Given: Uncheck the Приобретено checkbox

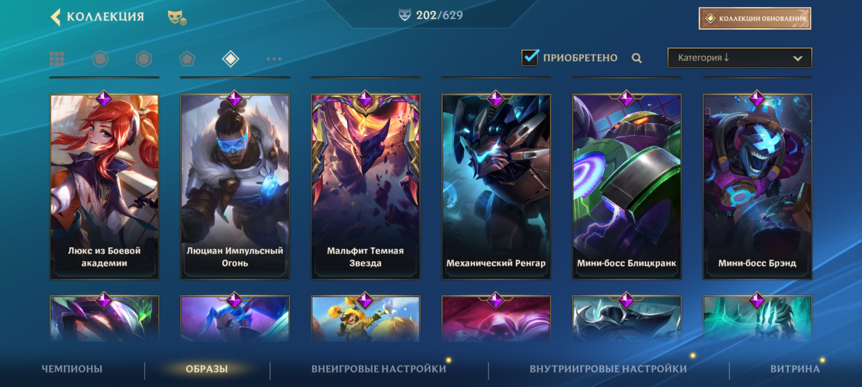Looking at the screenshot, I should [530, 57].
